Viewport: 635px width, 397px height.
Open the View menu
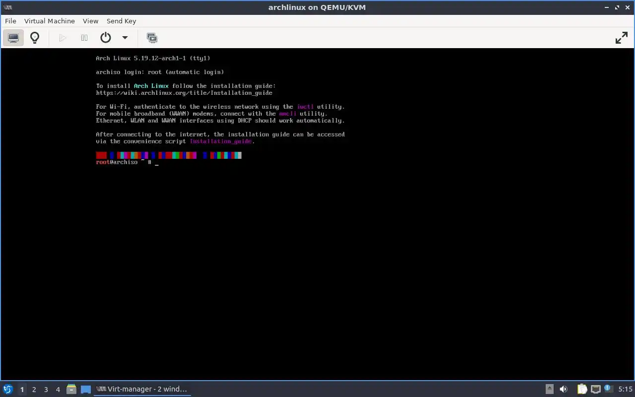point(90,21)
